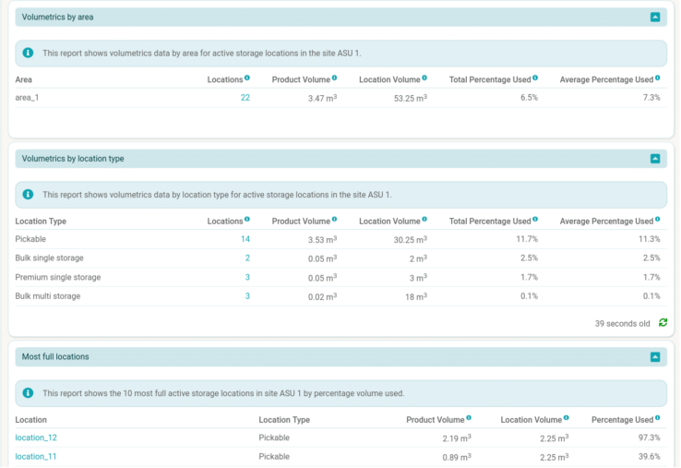Viewport: 681px width, 468px height.
Task: Click the Volumetrics by location type header title
Action: point(73,159)
